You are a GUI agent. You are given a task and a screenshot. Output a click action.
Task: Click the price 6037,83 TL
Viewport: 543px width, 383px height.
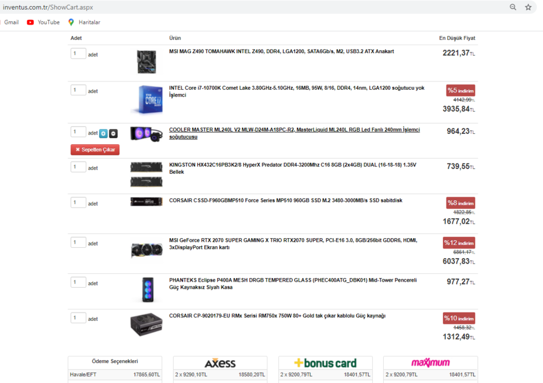[x=459, y=261]
